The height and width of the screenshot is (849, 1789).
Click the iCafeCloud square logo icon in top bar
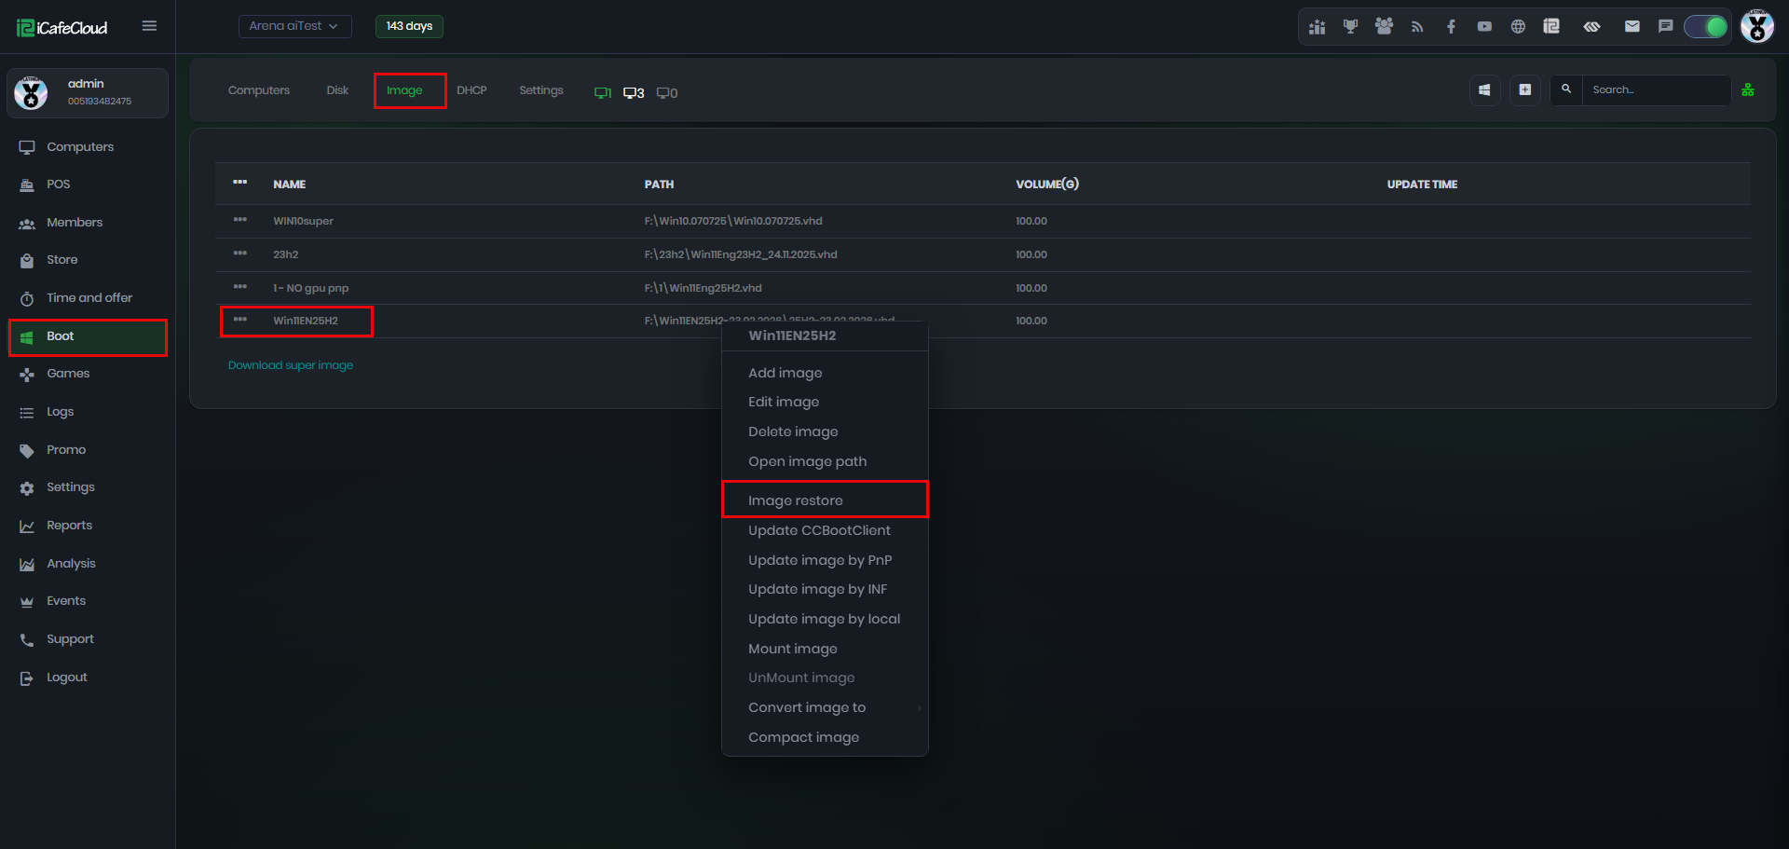point(1551,27)
